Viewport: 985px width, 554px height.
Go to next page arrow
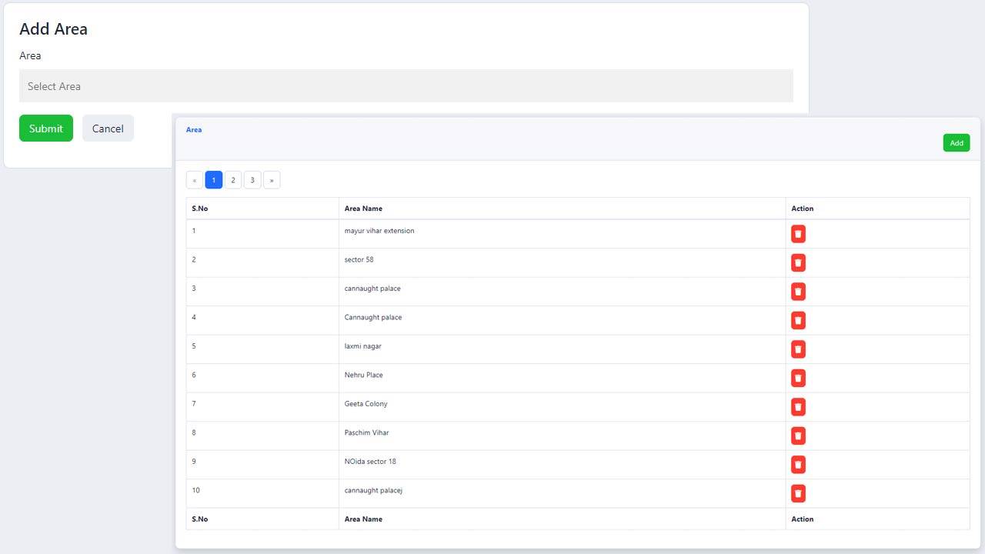[x=272, y=180]
